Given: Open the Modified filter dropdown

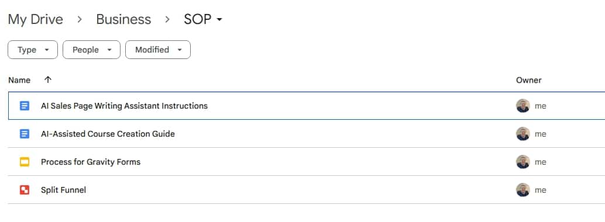Looking at the screenshot, I should 158,50.
